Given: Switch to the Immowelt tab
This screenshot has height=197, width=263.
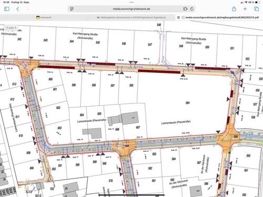Looking at the screenshot, I should tap(44, 17).
